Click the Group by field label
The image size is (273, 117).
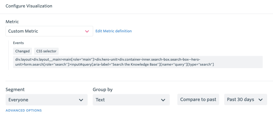pyautogui.click(x=103, y=90)
